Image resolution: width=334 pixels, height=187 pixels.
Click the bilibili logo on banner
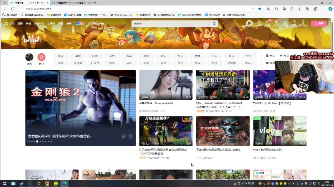click(32, 39)
